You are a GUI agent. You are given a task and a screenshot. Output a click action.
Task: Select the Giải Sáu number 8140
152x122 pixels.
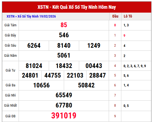pos(64,46)
